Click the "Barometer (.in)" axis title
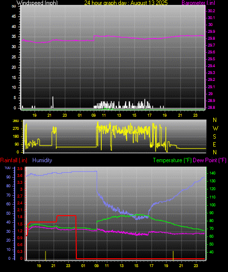This screenshot has width=228, height=272. [198, 3]
